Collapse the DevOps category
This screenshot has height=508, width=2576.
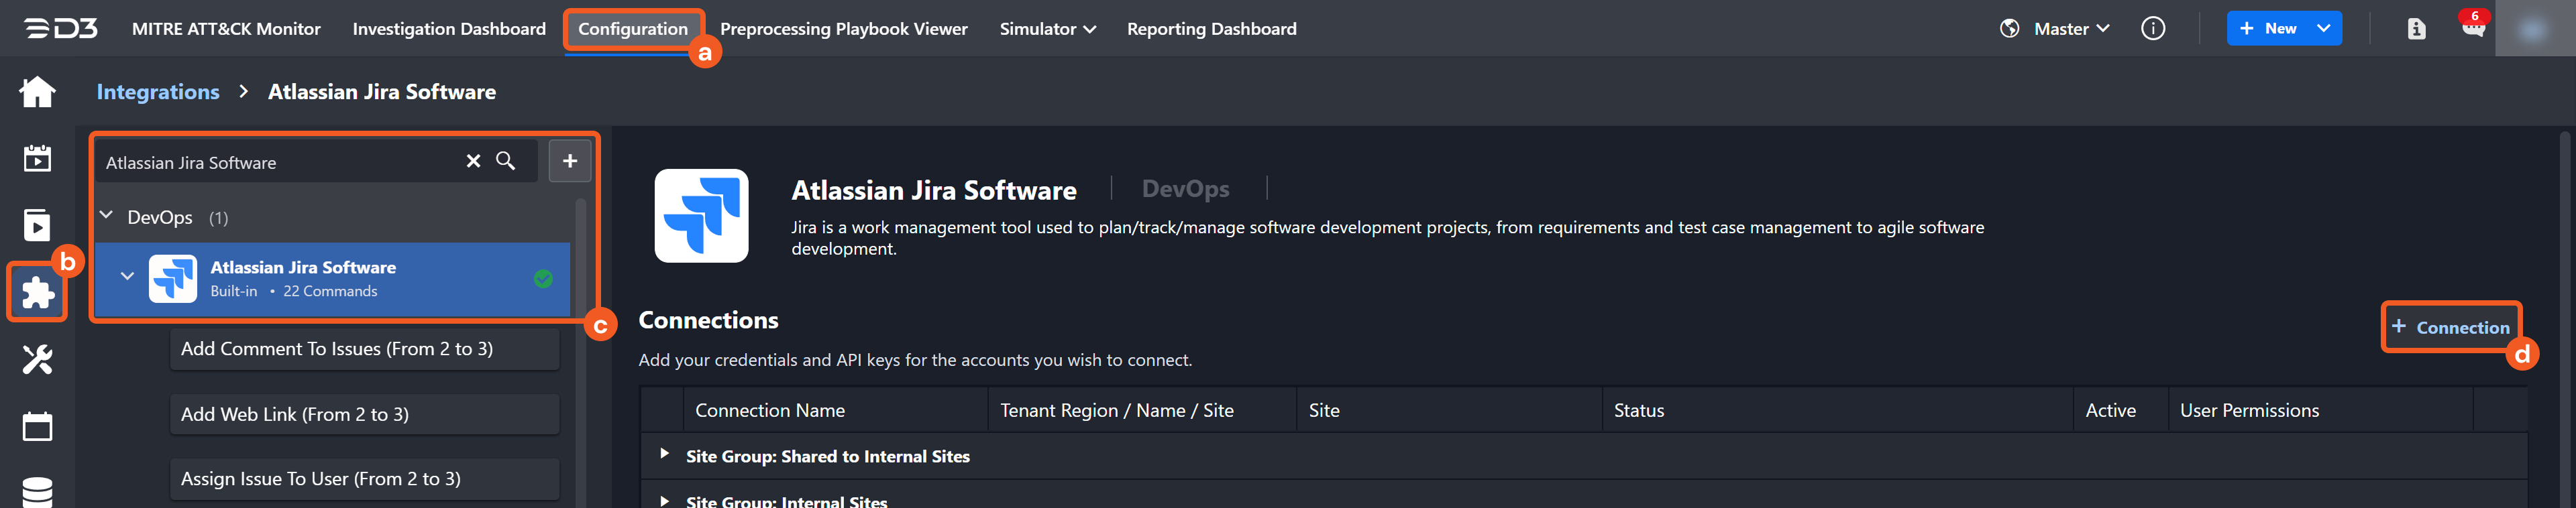tap(107, 216)
